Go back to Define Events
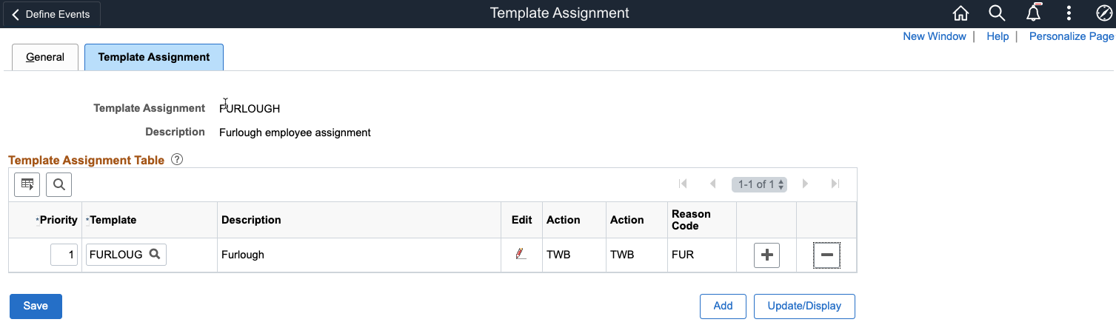 pyautogui.click(x=50, y=14)
